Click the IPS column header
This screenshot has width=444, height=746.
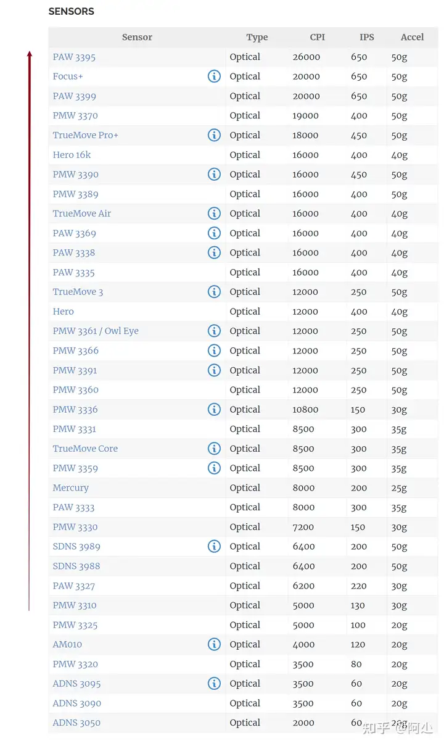point(366,37)
